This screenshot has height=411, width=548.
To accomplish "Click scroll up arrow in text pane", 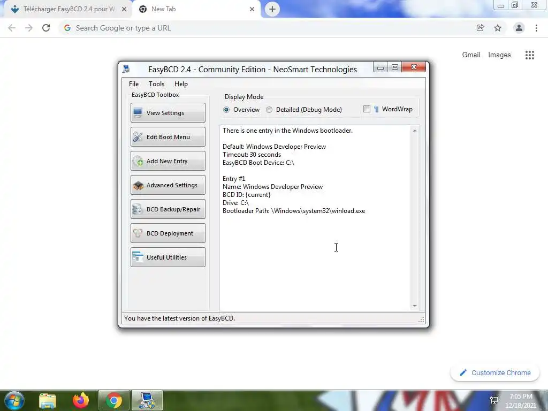I will point(415,131).
